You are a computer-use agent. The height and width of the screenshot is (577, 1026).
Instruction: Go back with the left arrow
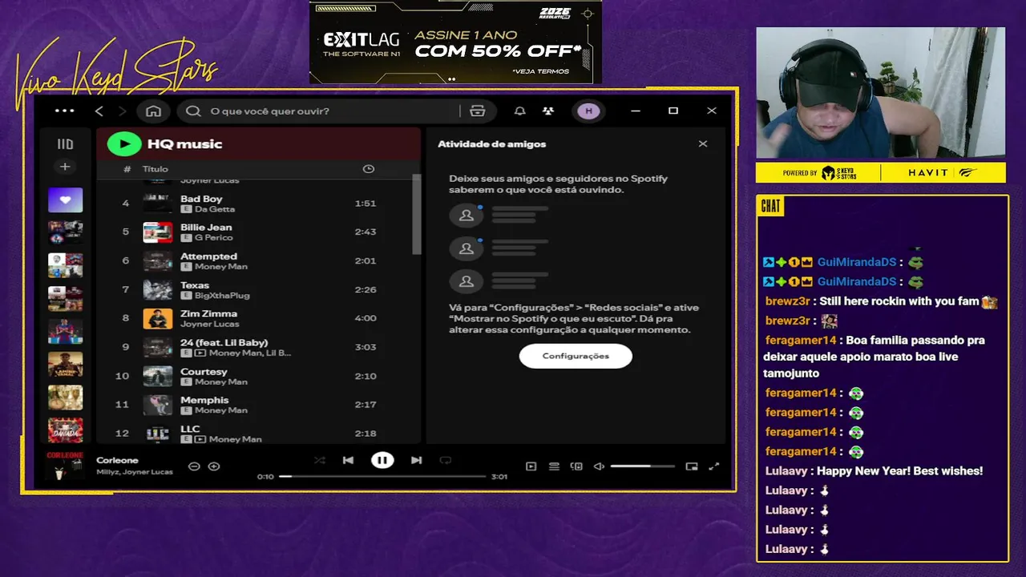pyautogui.click(x=99, y=111)
